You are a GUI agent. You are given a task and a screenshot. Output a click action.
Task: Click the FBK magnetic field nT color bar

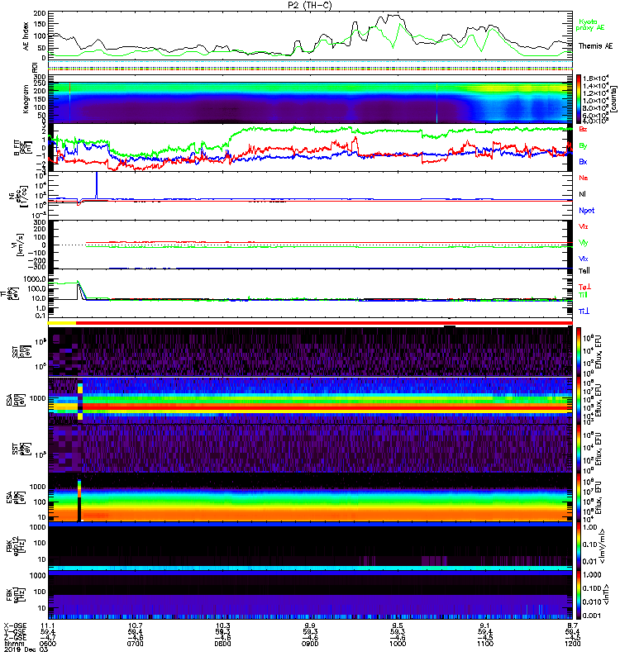tap(579, 595)
